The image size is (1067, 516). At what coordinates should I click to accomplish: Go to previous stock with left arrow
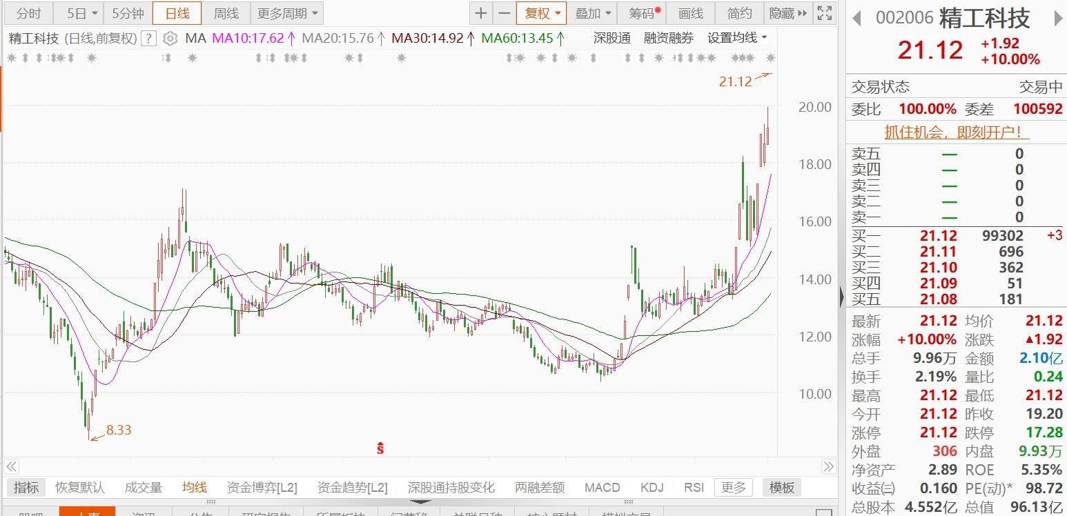(858, 19)
